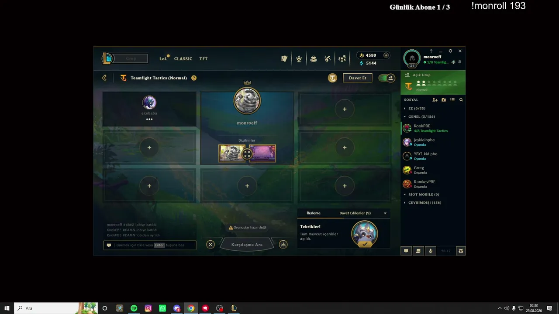Select friend Grreg in the list

pyautogui.click(x=433, y=170)
